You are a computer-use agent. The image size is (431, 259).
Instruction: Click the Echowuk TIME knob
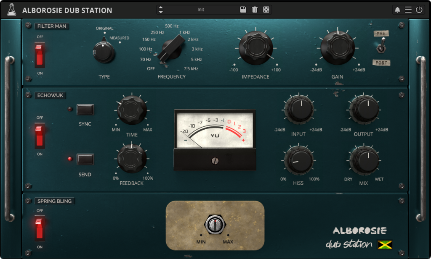(x=132, y=110)
